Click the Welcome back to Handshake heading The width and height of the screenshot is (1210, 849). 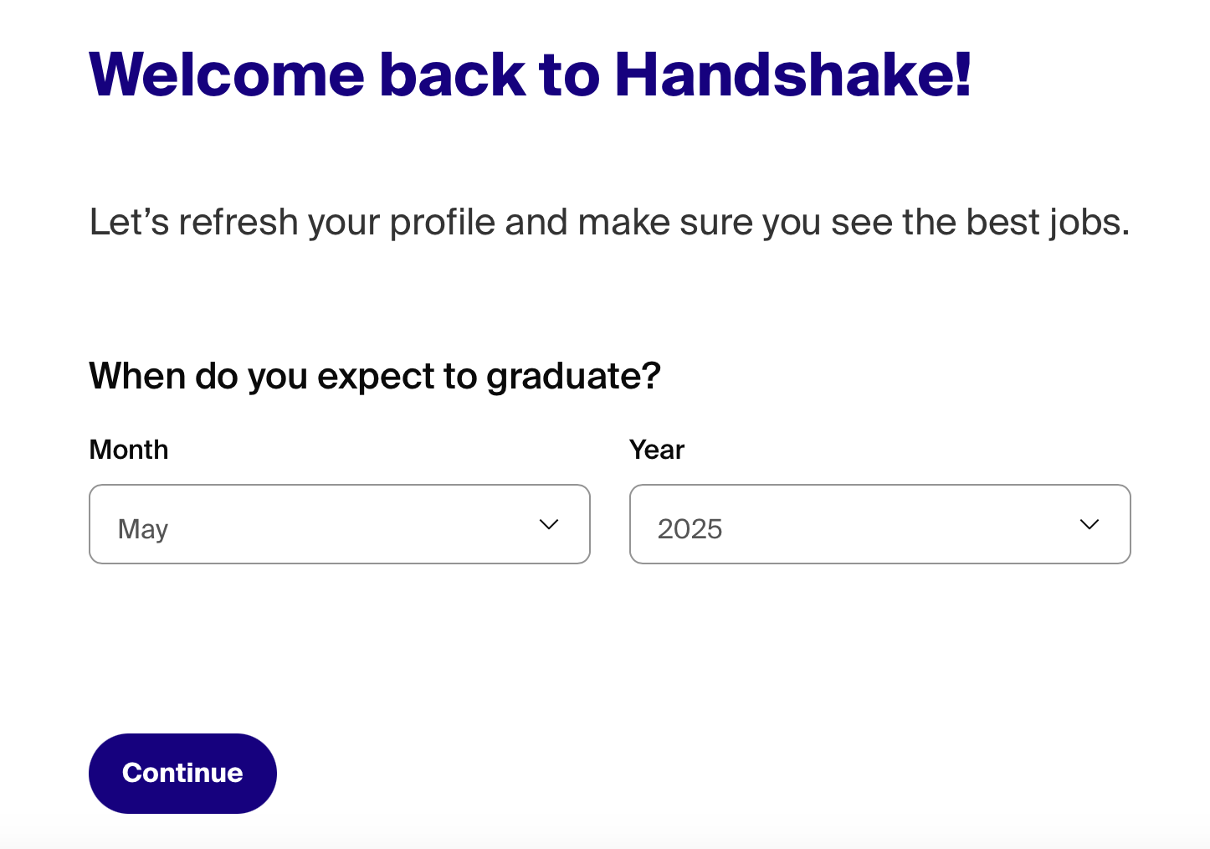pyautogui.click(x=531, y=74)
